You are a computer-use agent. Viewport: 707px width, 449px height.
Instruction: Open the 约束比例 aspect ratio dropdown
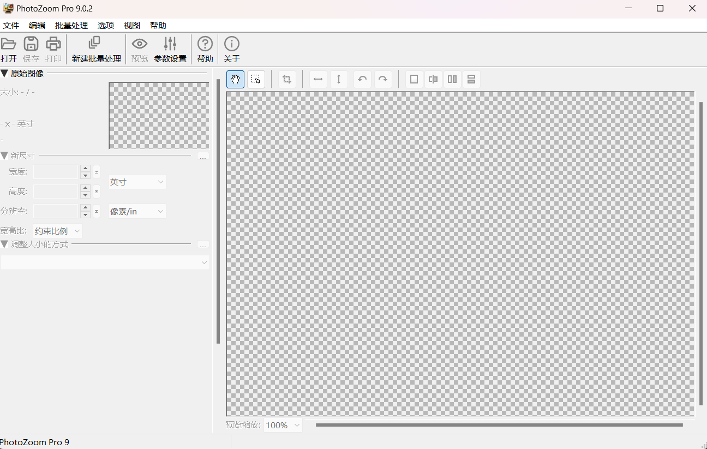point(58,231)
